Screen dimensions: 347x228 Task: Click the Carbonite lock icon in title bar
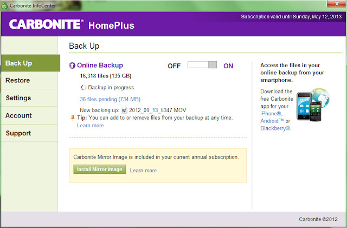coord(4,5)
